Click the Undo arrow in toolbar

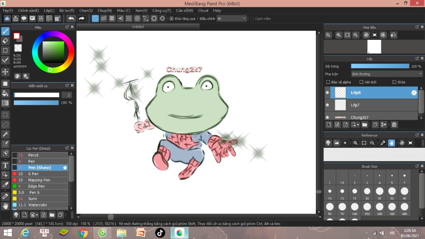coord(71,18)
